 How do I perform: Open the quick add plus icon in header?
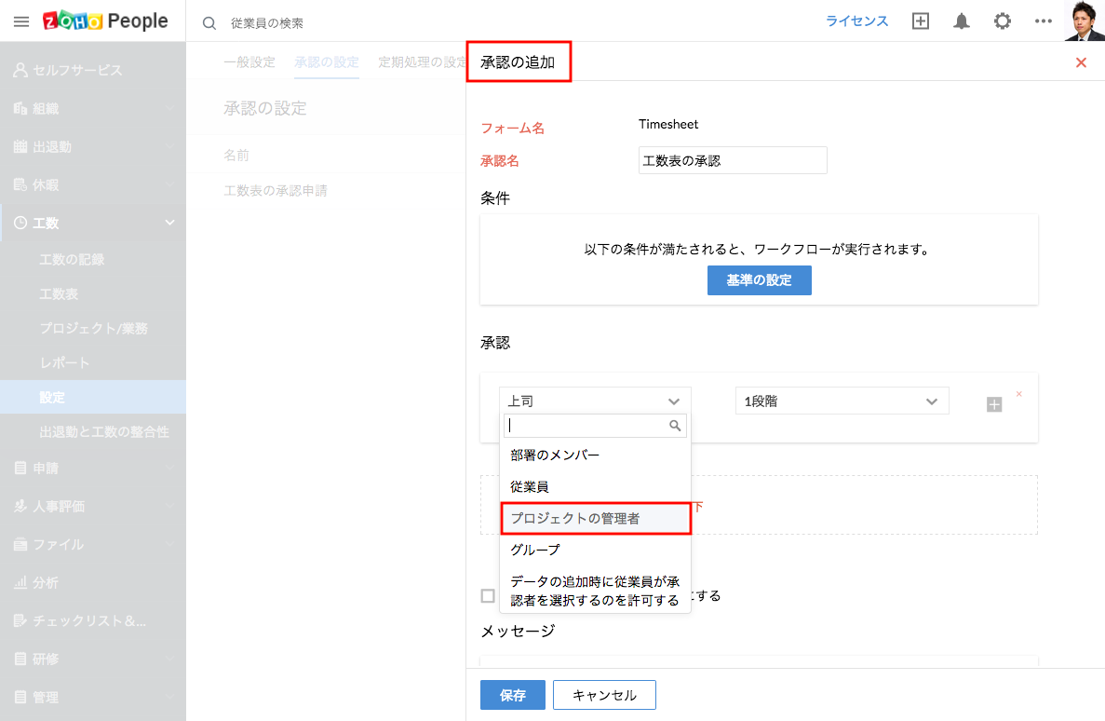click(x=921, y=21)
